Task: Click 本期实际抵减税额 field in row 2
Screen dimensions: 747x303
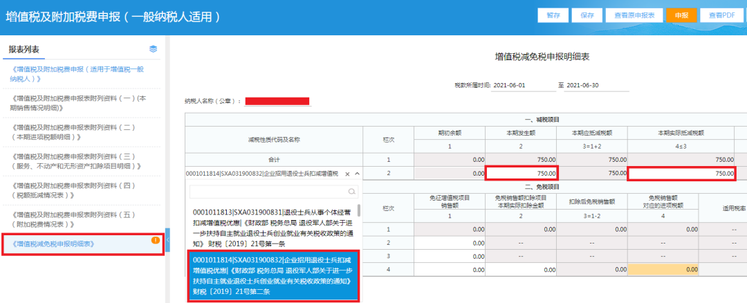Action: point(682,174)
